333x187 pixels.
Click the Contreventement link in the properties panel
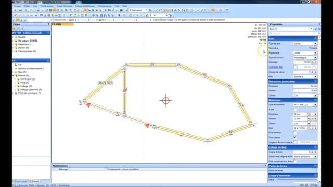point(276,67)
